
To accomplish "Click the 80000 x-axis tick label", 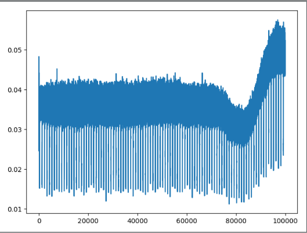I will pos(236,221).
